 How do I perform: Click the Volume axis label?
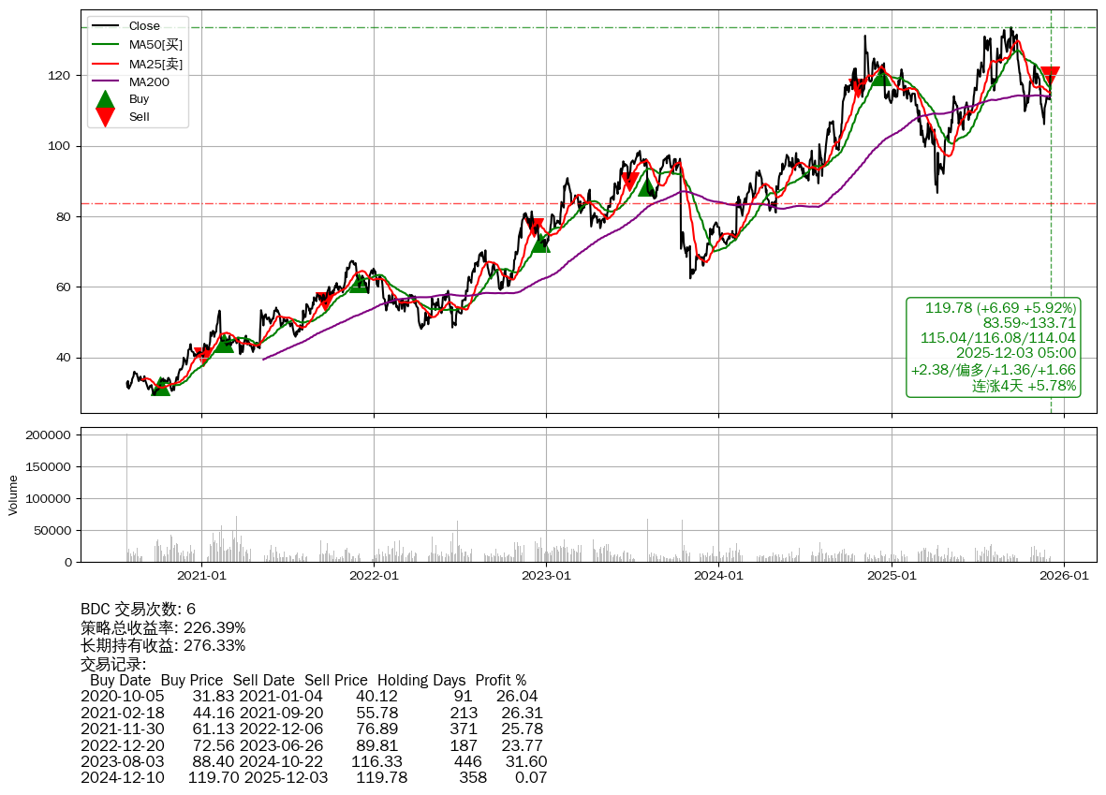coord(13,494)
